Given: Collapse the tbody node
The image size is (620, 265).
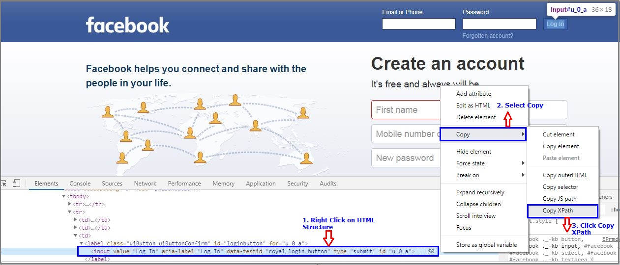Looking at the screenshot, I should point(63,196).
